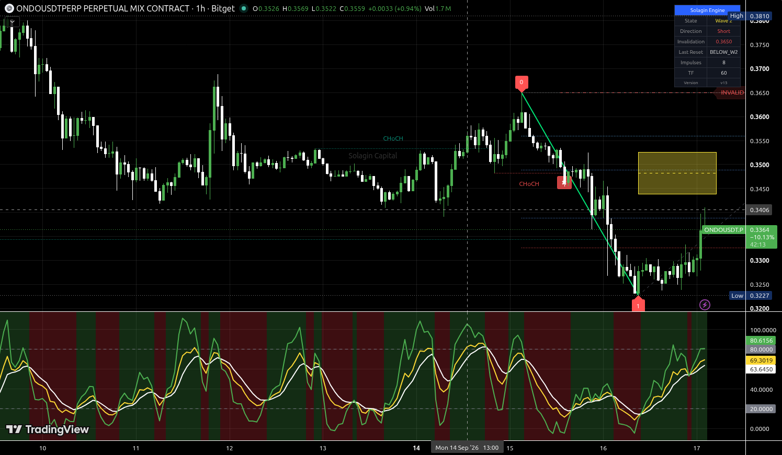
Task: Click the red INVALID price label
Action: pyautogui.click(x=731, y=92)
